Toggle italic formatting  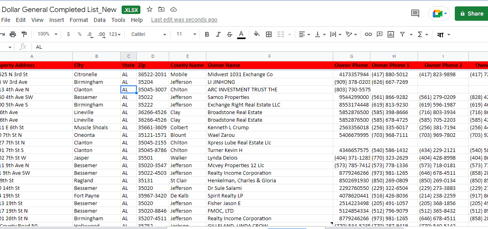click(218, 34)
